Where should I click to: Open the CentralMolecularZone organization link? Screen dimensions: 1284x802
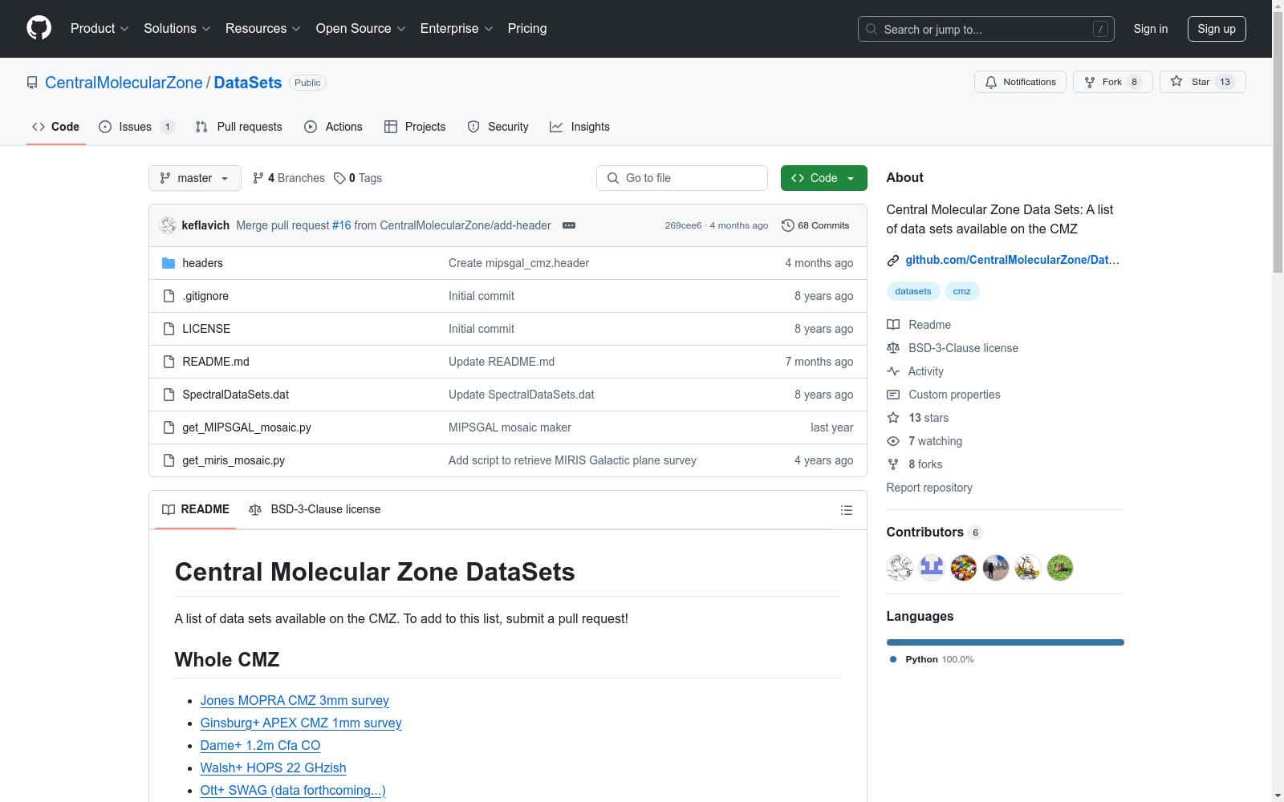tap(124, 83)
